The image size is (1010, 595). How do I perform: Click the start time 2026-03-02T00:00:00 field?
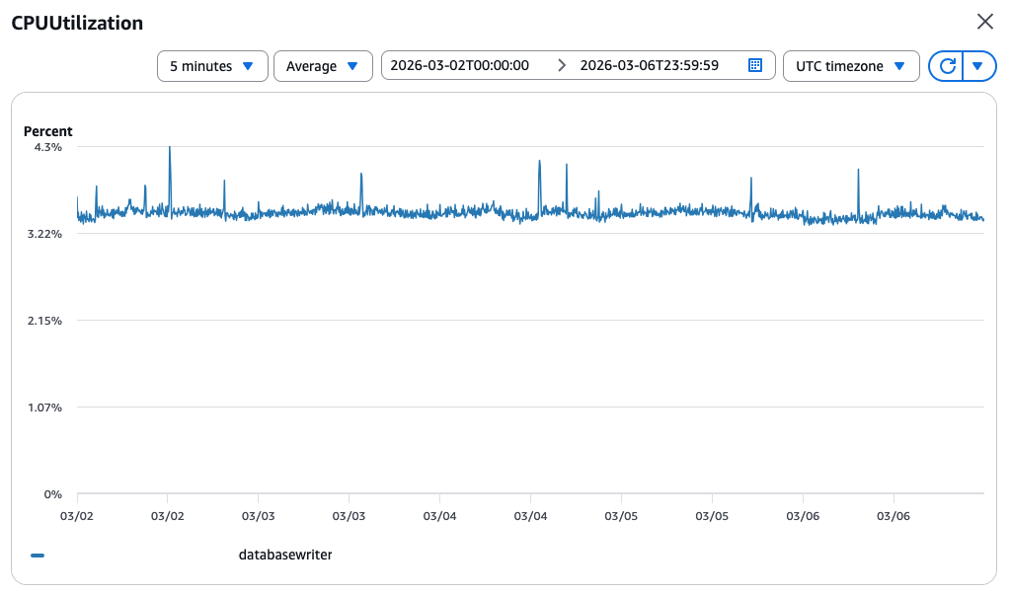(x=460, y=66)
